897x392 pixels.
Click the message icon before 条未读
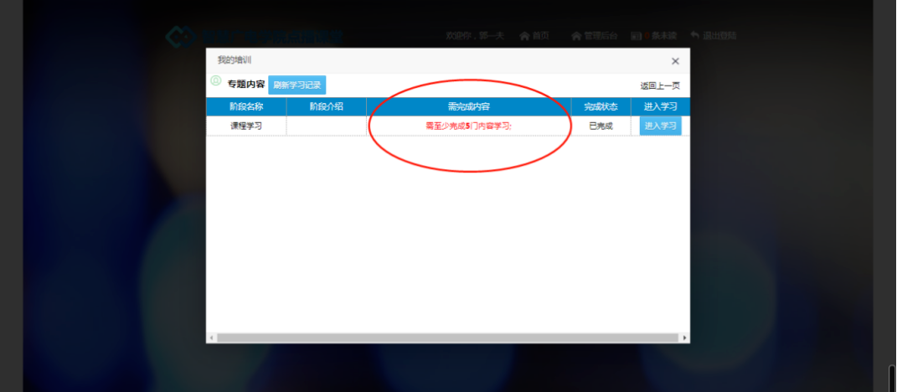[x=637, y=35]
